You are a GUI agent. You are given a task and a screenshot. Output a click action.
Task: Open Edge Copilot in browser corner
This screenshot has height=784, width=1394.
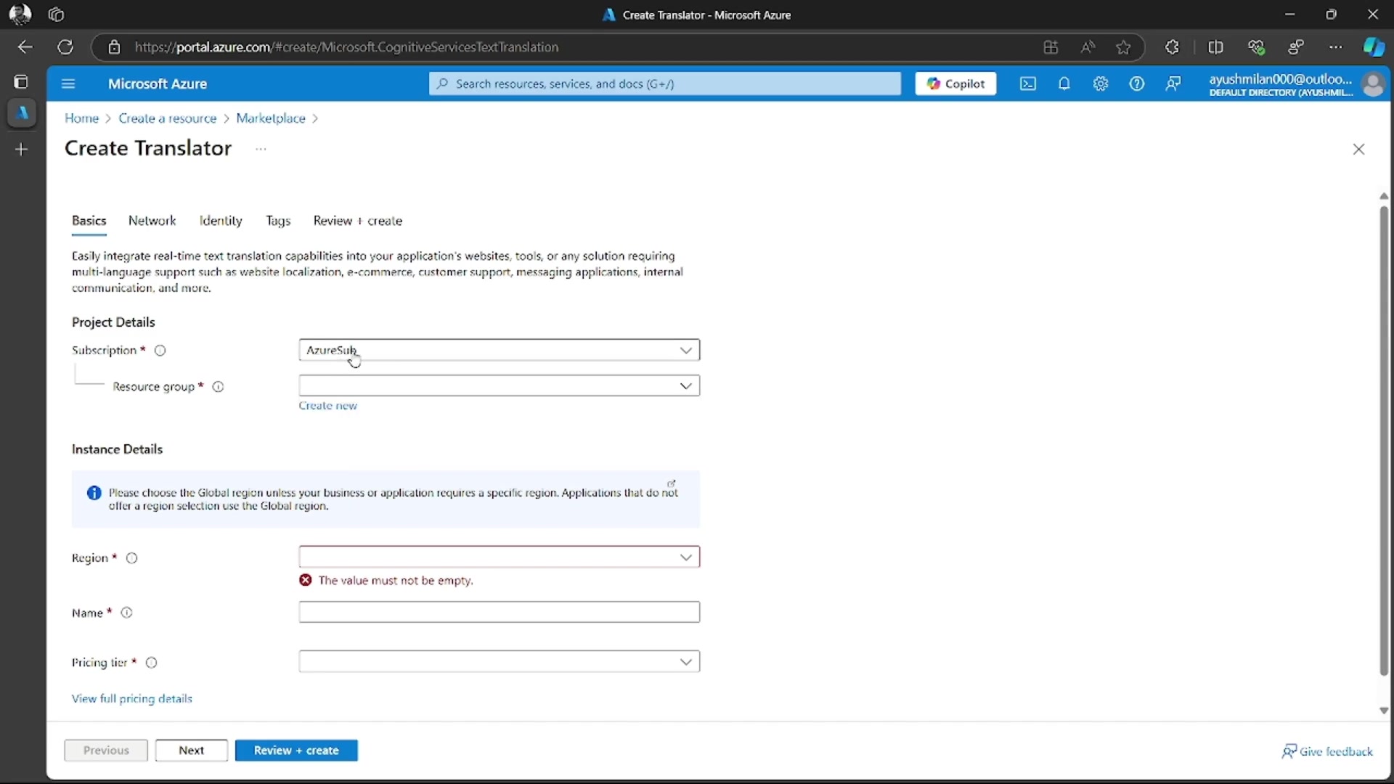(1375, 46)
